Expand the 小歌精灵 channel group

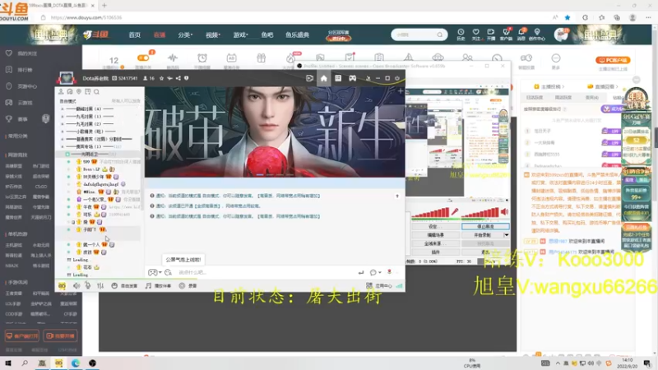point(63,132)
